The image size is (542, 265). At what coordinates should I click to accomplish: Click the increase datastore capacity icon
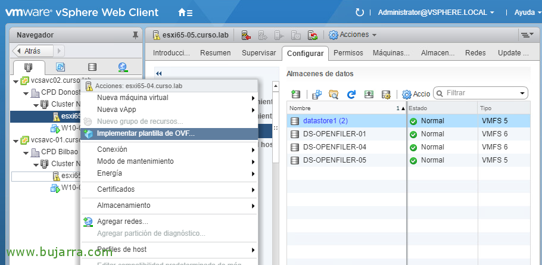coord(369,94)
